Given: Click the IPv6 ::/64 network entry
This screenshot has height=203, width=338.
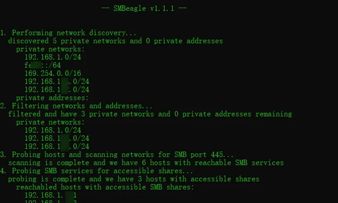Looking at the screenshot, I should click(x=43, y=65).
